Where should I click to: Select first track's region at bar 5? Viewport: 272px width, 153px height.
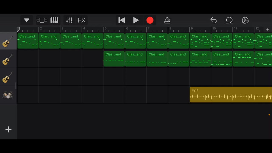[114, 41]
